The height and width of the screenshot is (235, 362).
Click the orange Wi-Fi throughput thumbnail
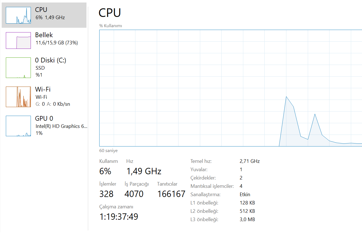[18, 97]
